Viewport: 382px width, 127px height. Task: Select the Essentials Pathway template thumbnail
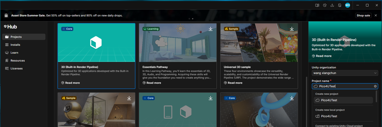pos(178,43)
